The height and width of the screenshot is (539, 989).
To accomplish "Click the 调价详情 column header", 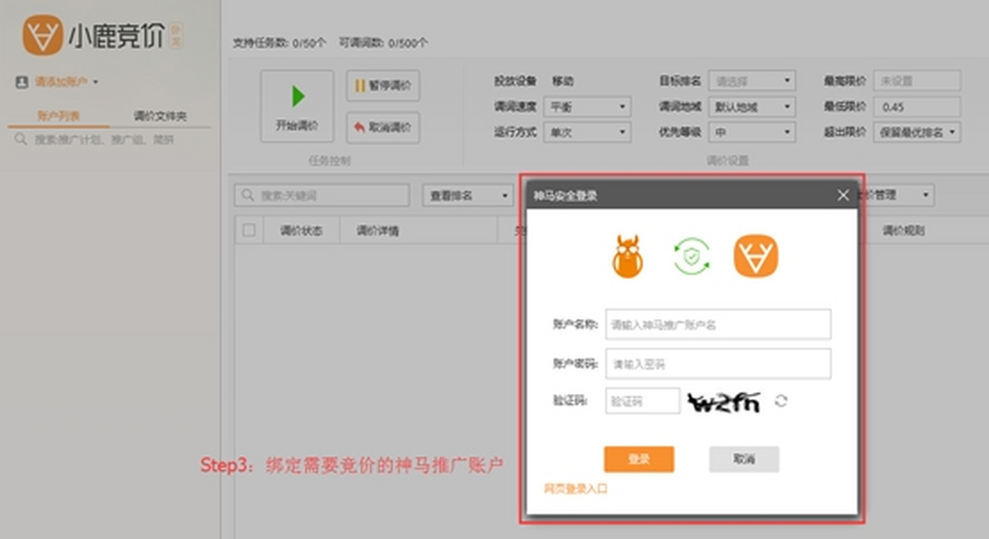I will [377, 231].
